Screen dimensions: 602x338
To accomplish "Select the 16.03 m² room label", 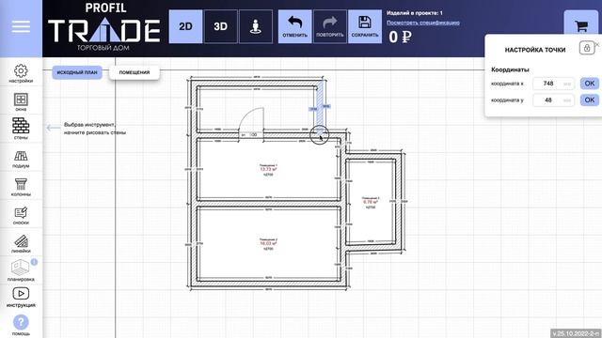I will point(268,243).
